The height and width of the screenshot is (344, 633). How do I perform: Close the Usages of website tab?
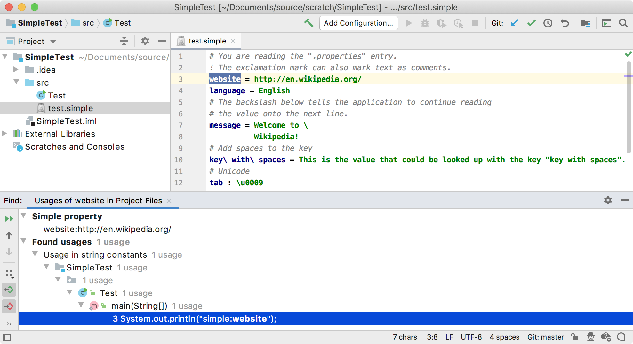click(x=169, y=200)
